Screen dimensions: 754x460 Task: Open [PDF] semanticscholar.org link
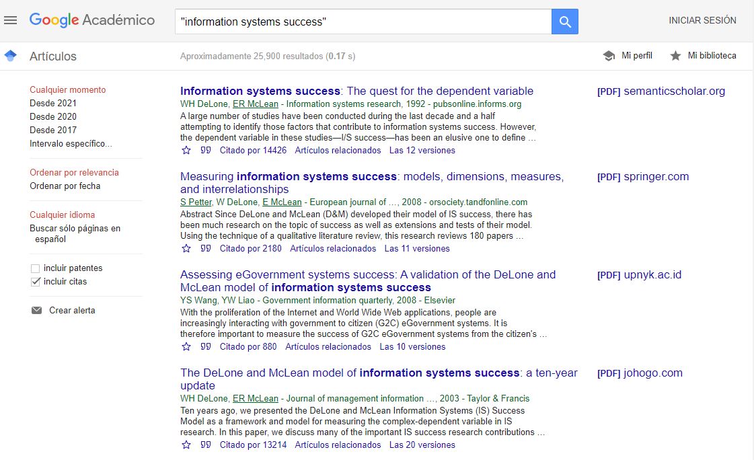(661, 91)
